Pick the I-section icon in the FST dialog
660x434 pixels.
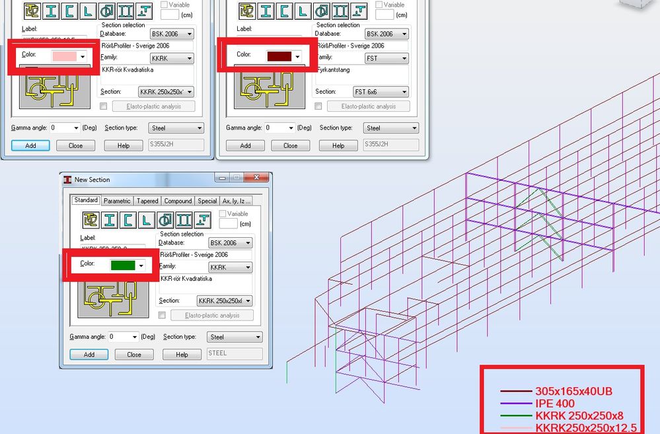(x=266, y=11)
